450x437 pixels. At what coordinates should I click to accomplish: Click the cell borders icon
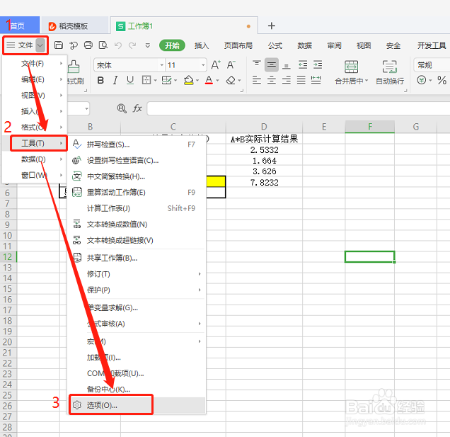coord(146,80)
